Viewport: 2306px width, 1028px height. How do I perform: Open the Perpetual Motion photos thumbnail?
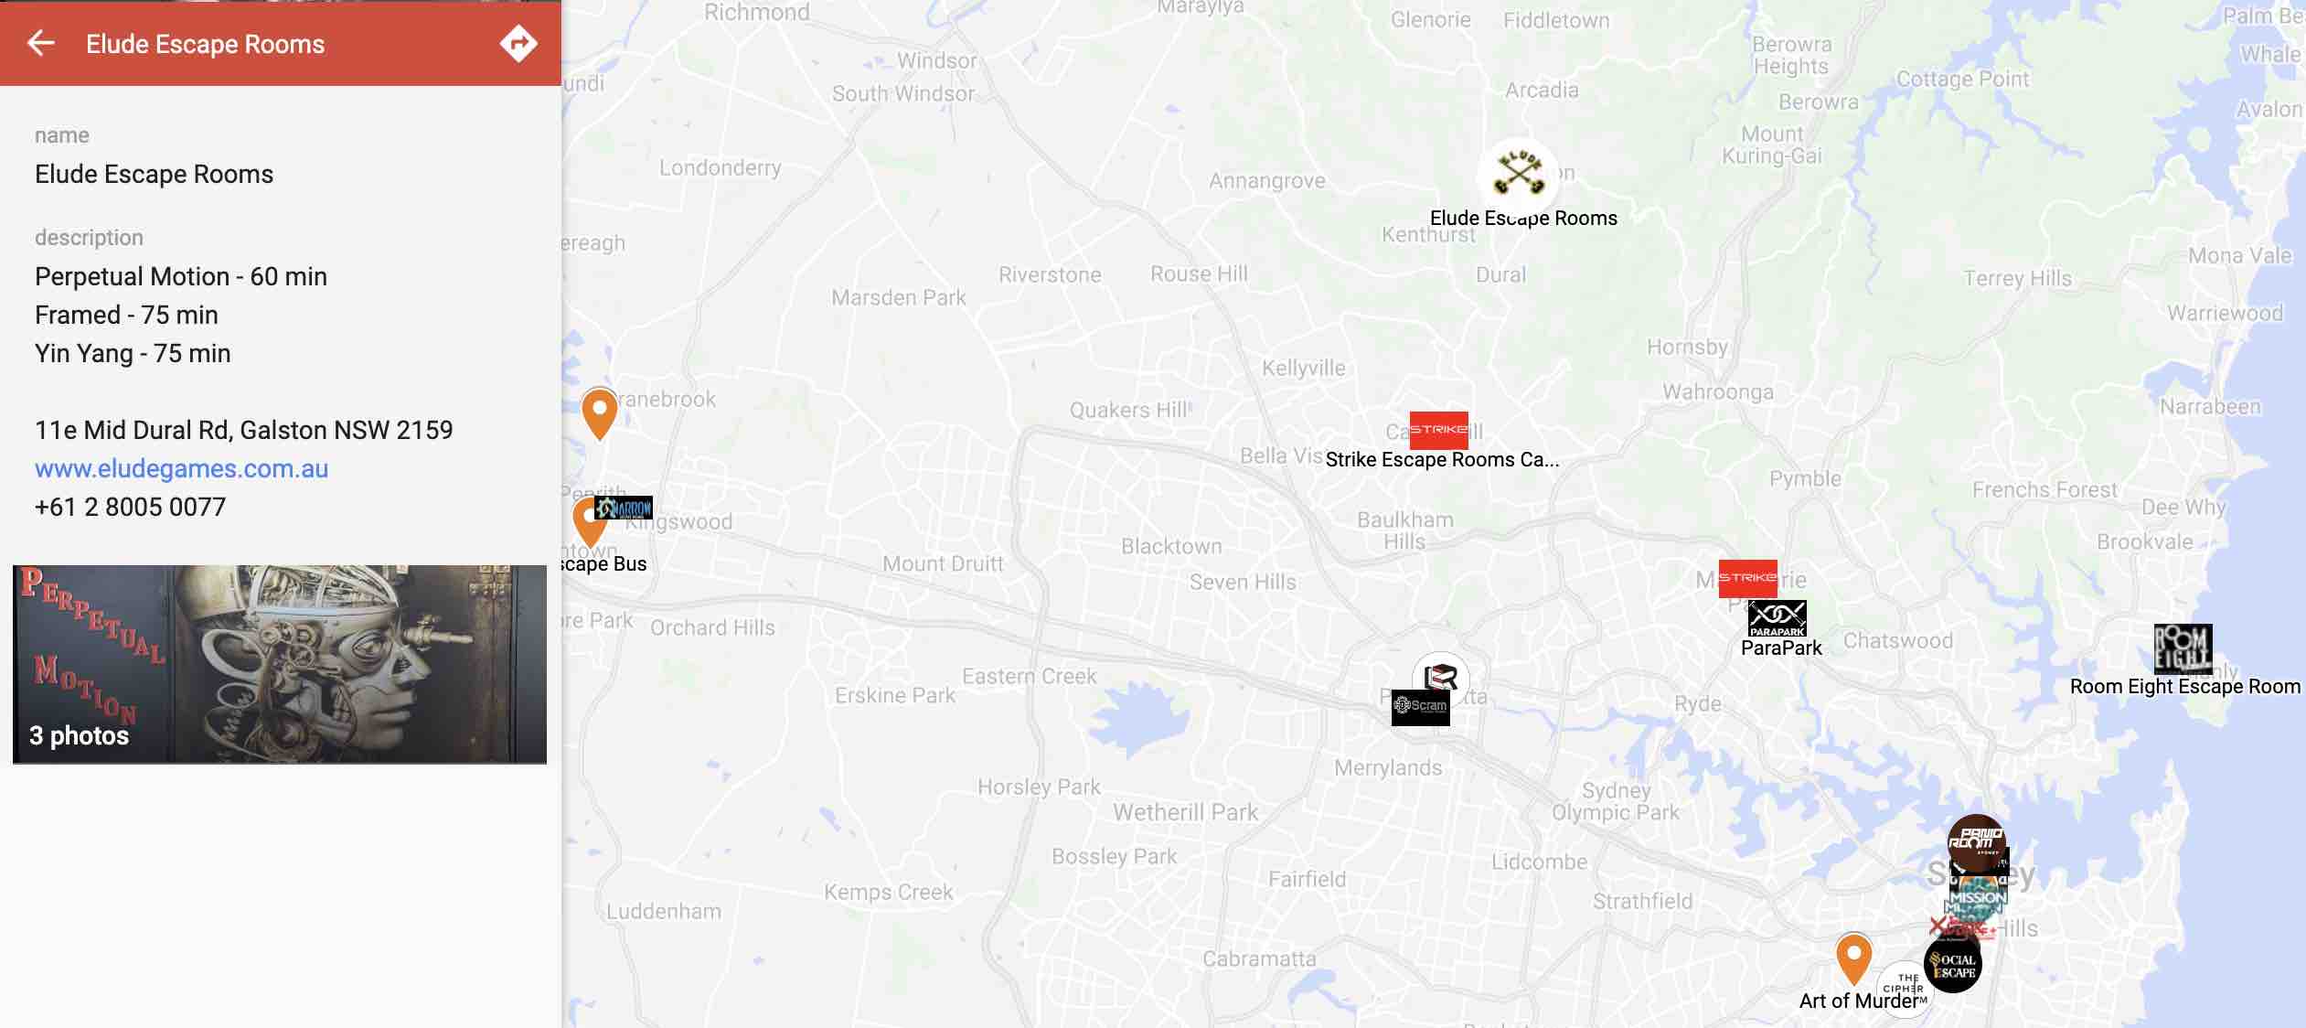[x=280, y=664]
